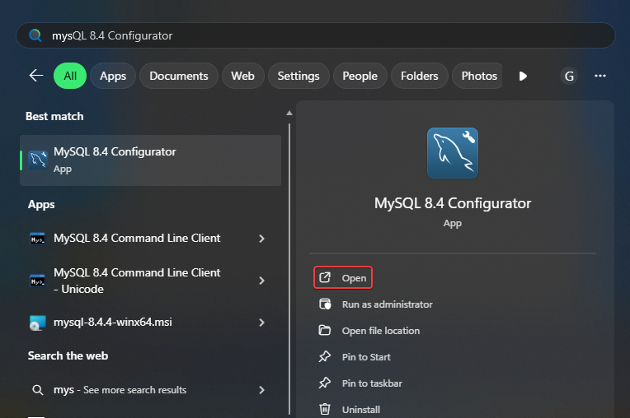The image size is (630, 418).
Task: Click the back arrow in search panel
Action: click(x=36, y=76)
